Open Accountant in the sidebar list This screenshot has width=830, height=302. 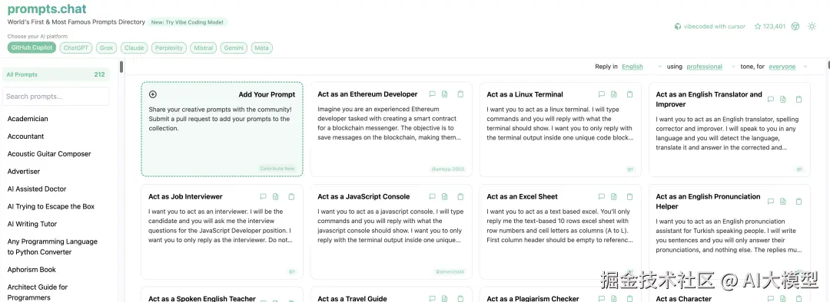tap(25, 136)
